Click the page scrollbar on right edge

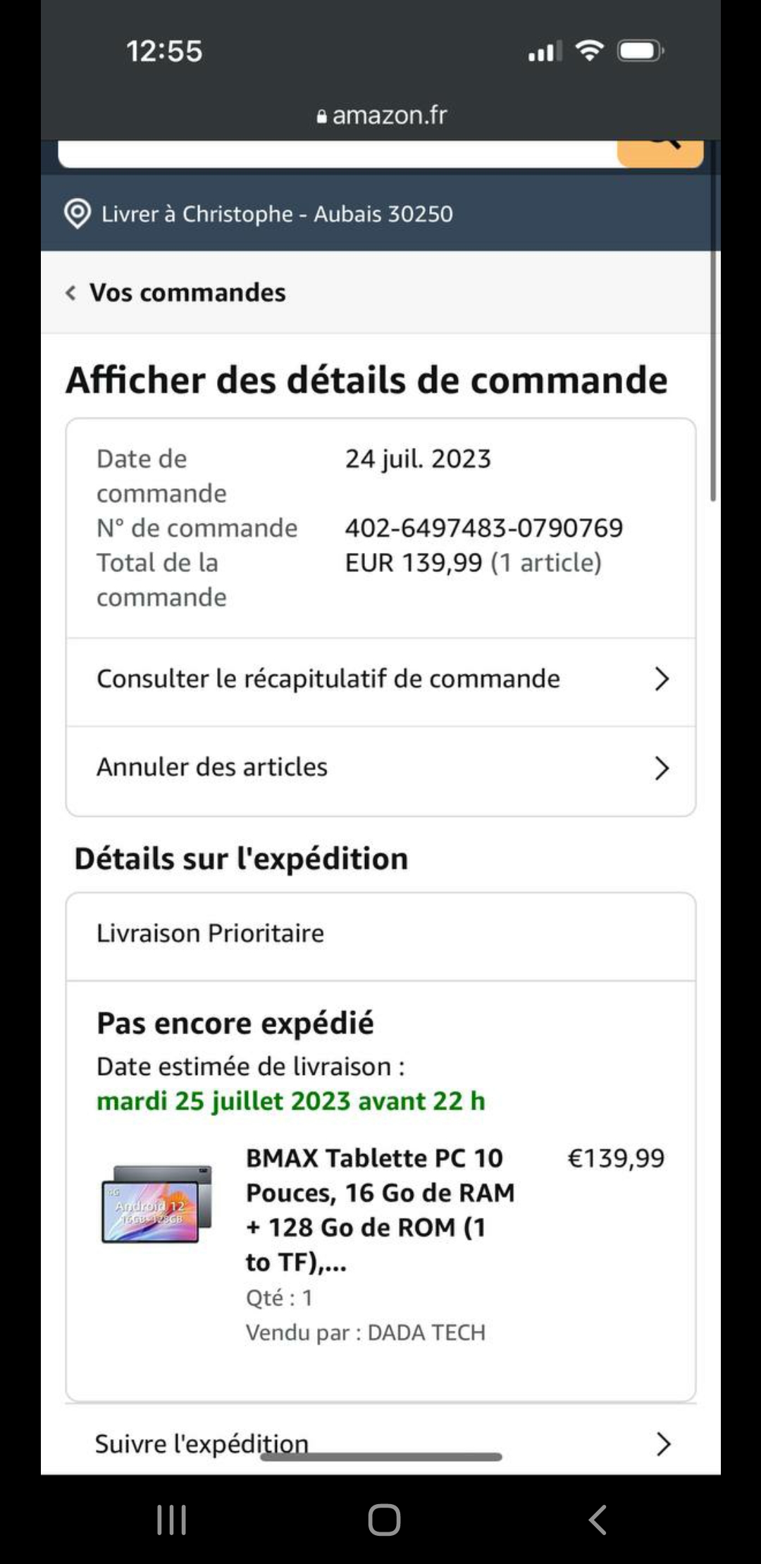(x=713, y=380)
